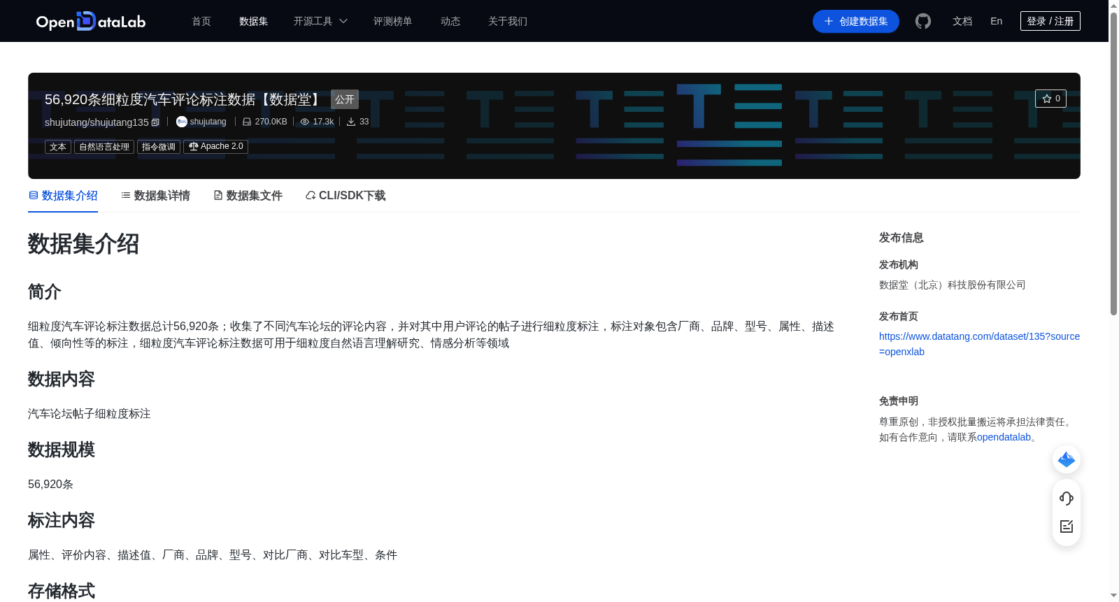Open the 文档 link in header
This screenshot has width=1119, height=602.
tap(962, 21)
